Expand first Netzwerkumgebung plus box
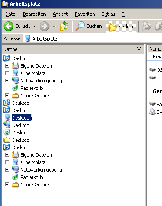162x206 pixels. point(7,81)
